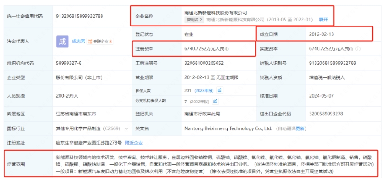The height and width of the screenshot is (183, 383).
Task: Open legal representative 成志芳 link
Action: click(x=78, y=42)
